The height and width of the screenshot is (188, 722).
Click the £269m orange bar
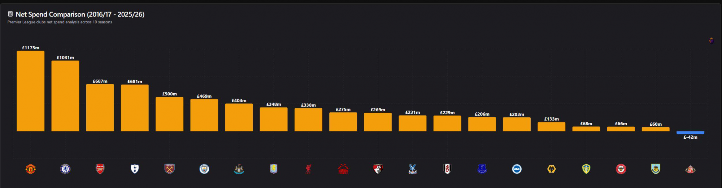[x=378, y=122]
